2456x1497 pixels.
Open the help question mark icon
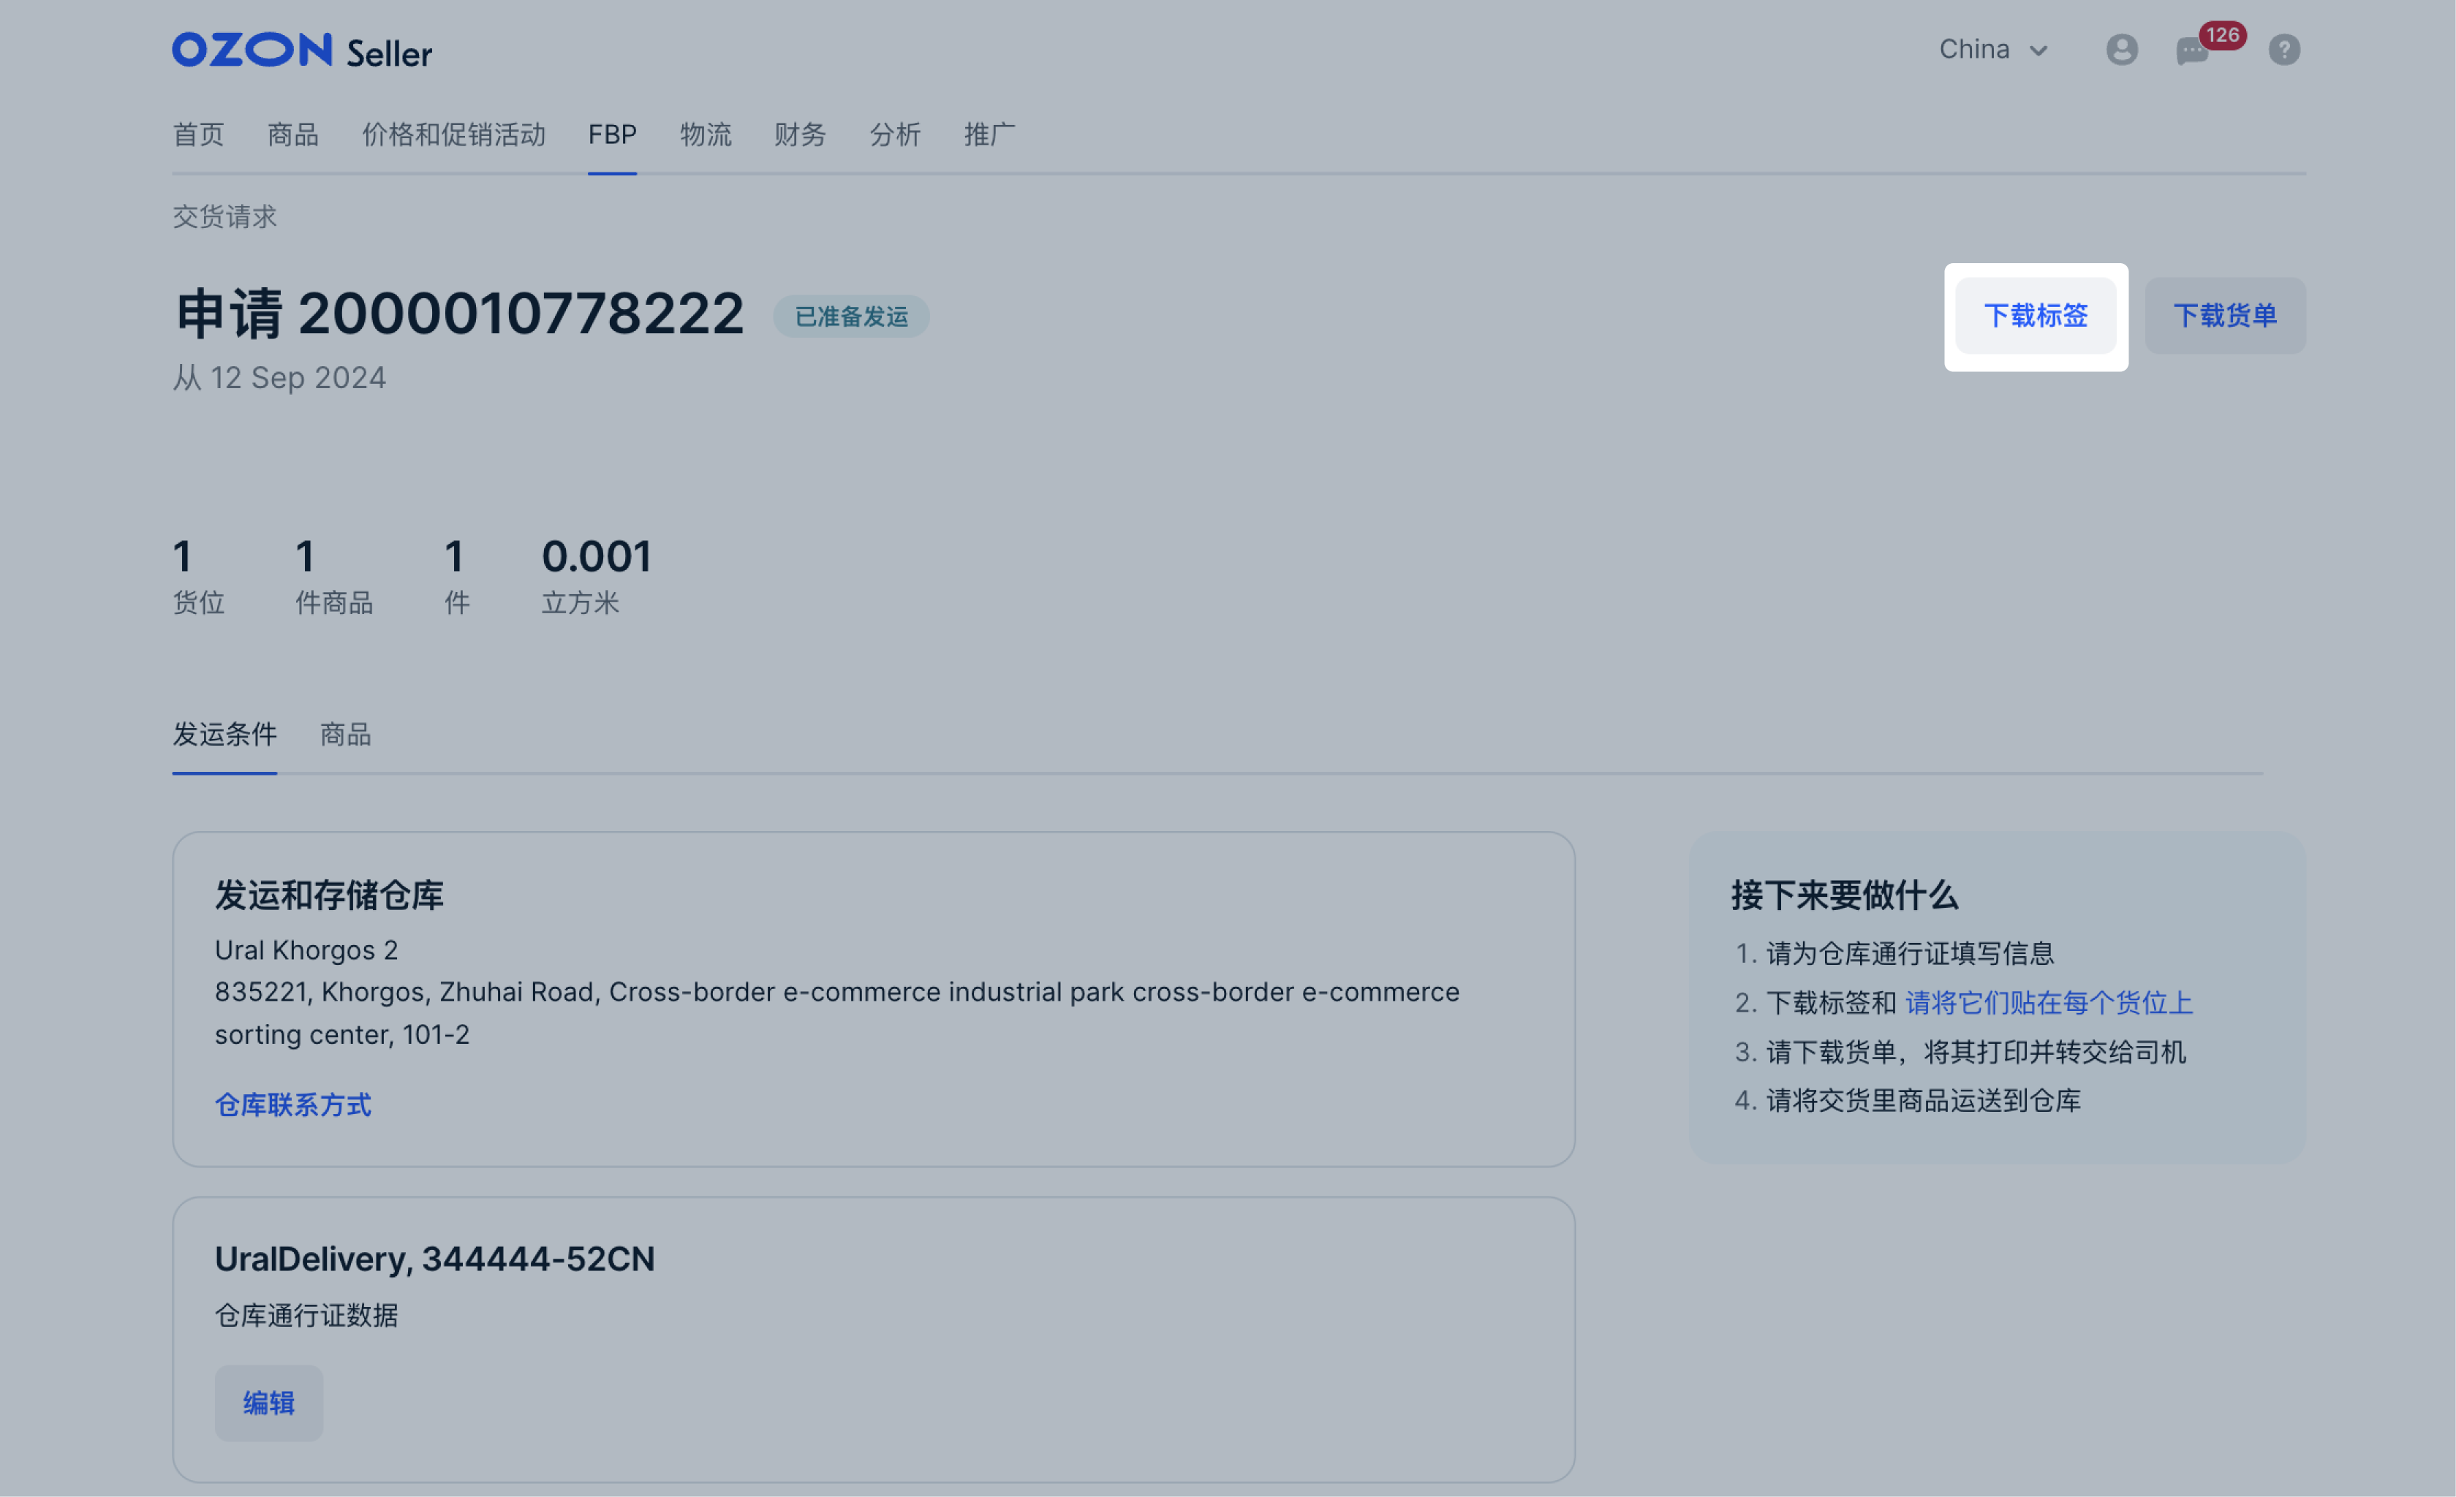click(2283, 49)
